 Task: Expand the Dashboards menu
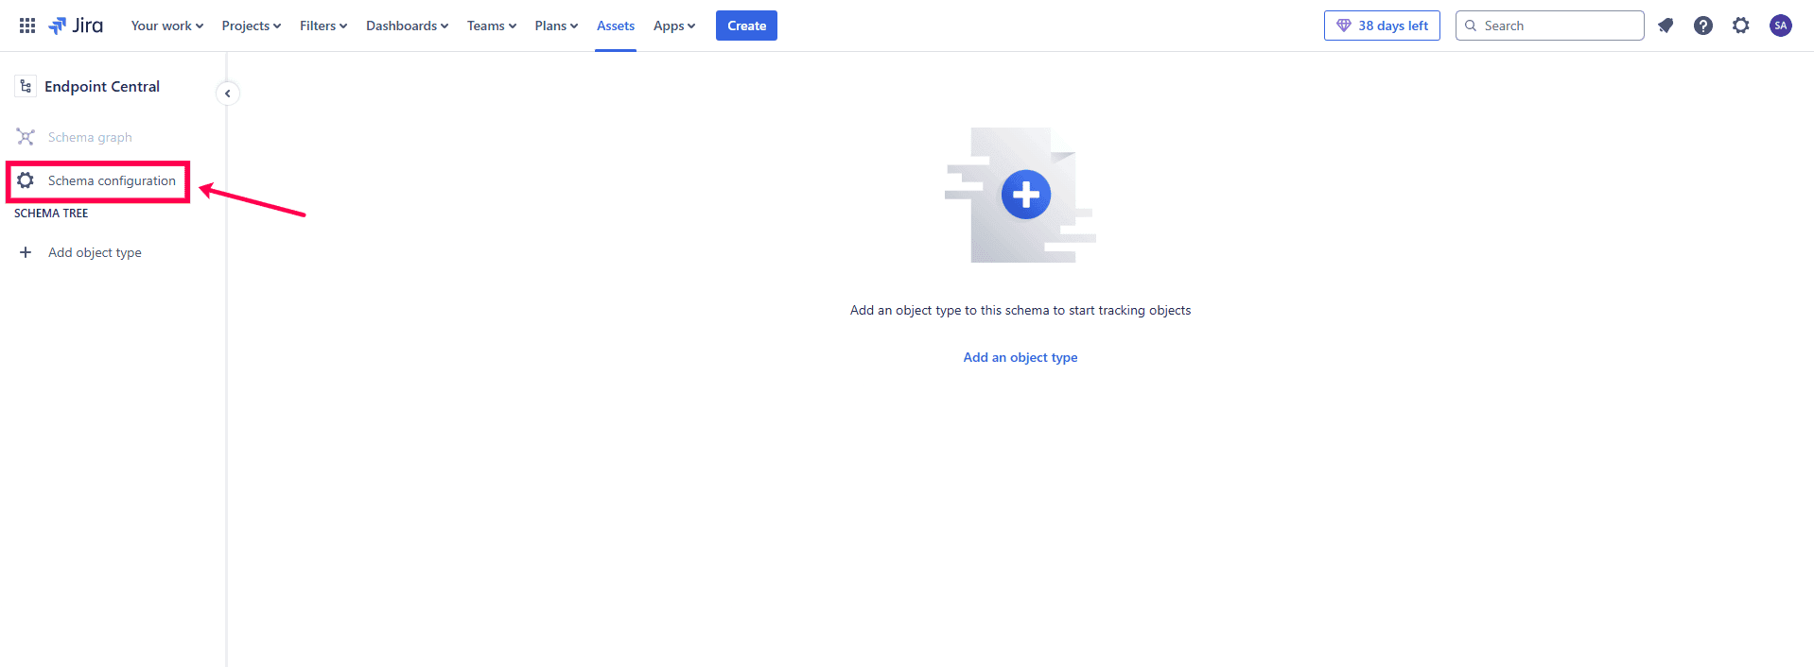coord(408,26)
